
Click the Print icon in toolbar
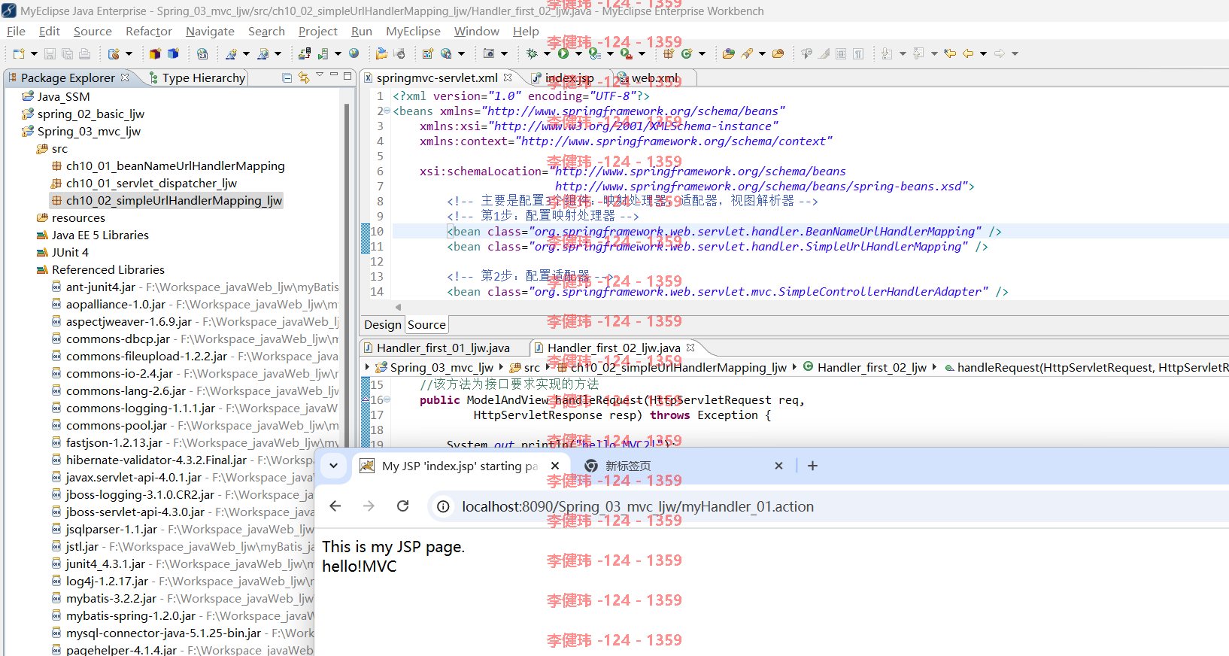click(x=84, y=53)
